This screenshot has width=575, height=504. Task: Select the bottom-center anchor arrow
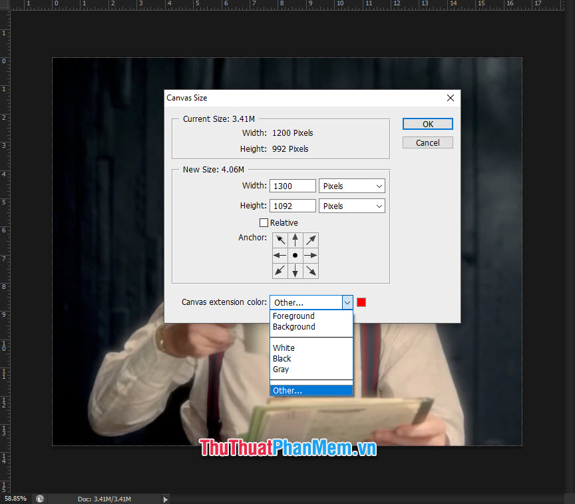[x=295, y=270]
